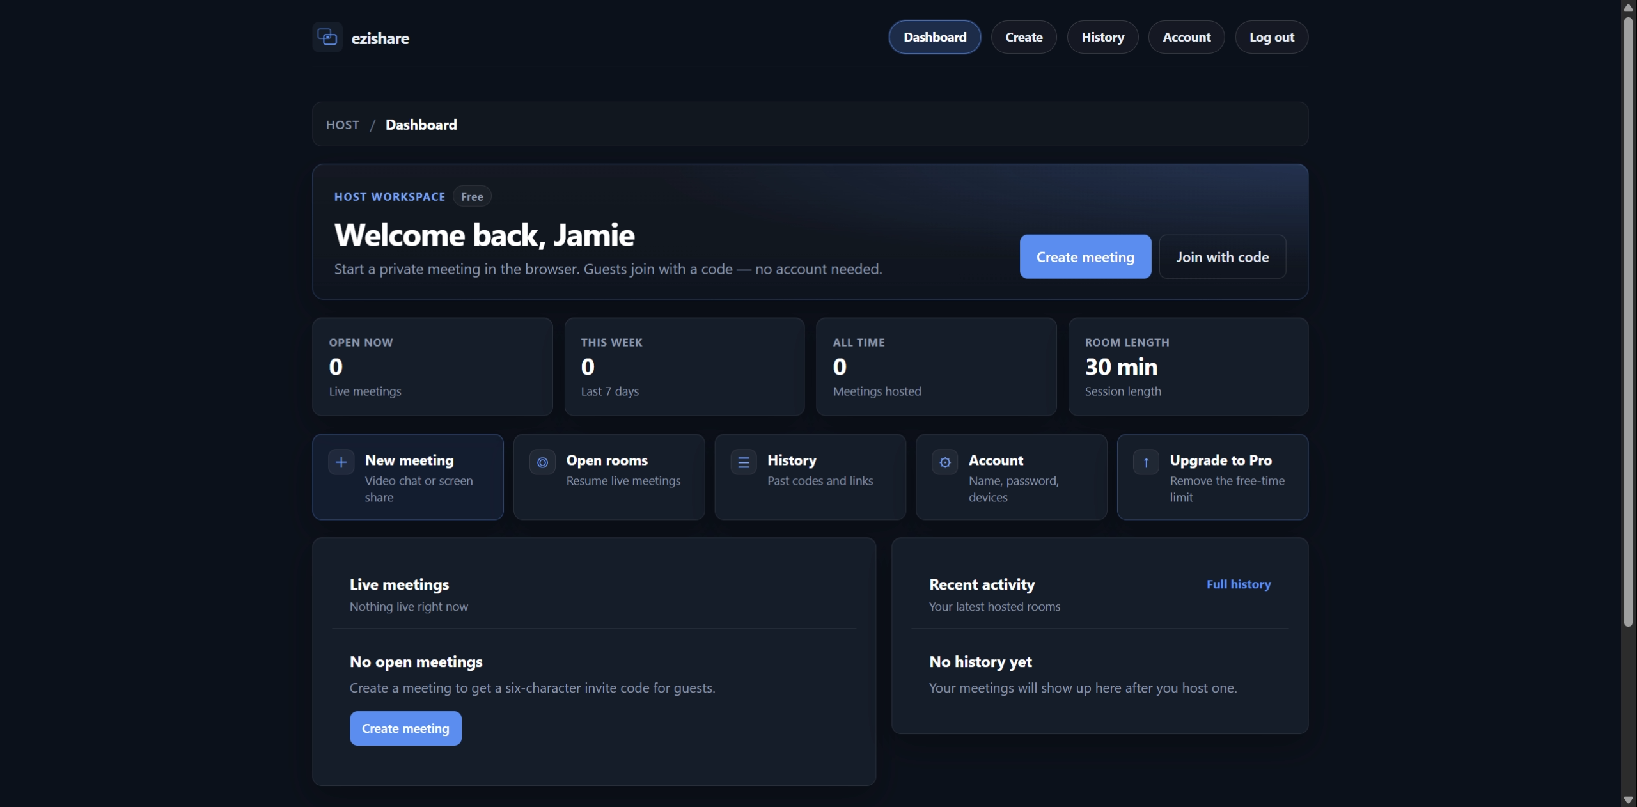The image size is (1637, 807).
Task: Click the THIS WEEK stat card
Action: pos(684,367)
